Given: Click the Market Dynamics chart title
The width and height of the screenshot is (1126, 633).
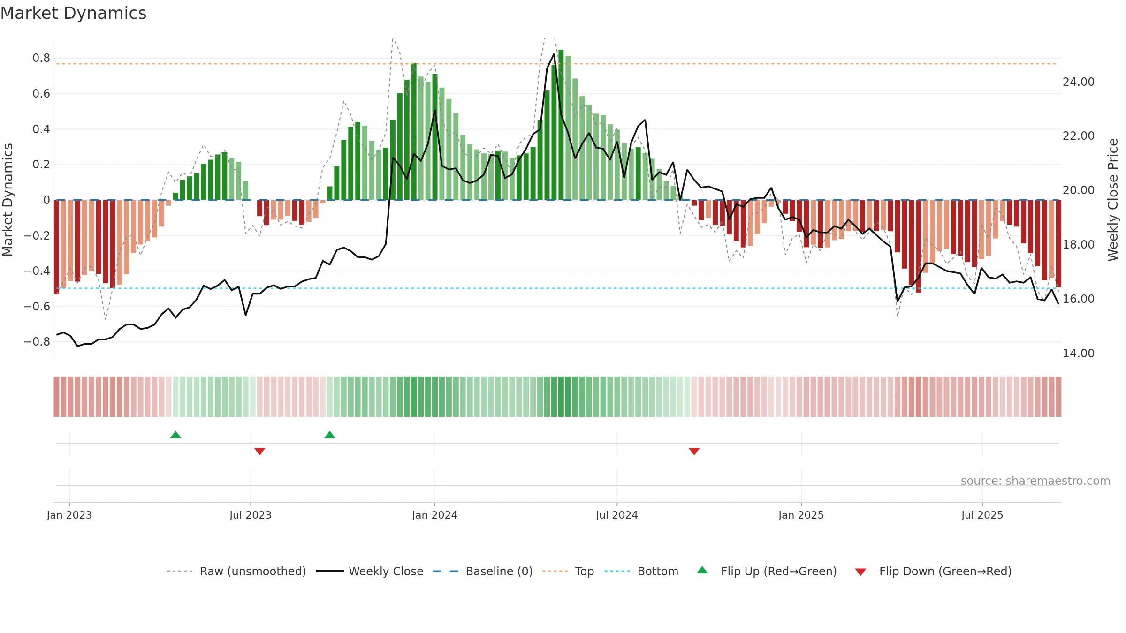Looking at the screenshot, I should pos(73,13).
